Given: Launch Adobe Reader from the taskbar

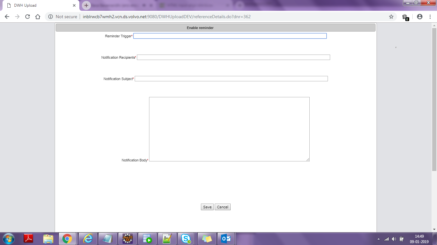Looking at the screenshot, I should click(x=29, y=239).
